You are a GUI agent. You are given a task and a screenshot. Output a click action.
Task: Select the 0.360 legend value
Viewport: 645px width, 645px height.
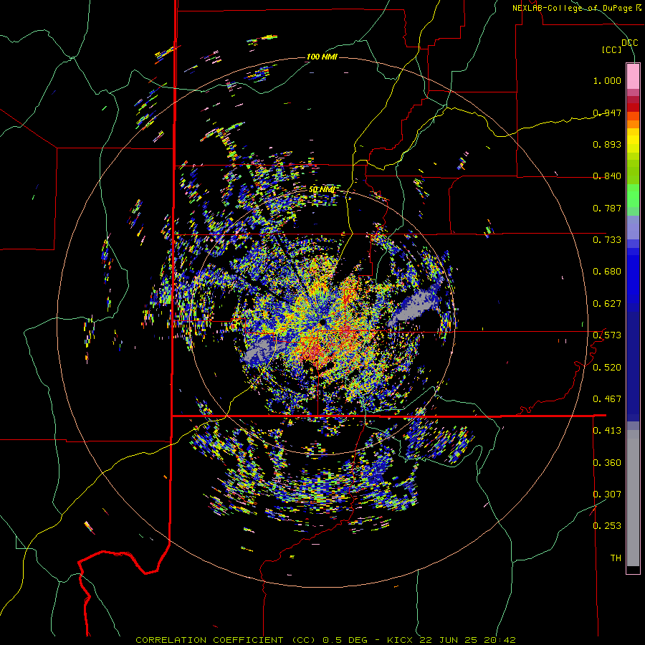607,463
